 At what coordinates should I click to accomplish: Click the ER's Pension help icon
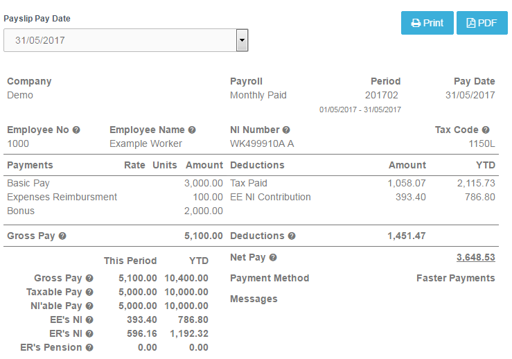pos(89,348)
